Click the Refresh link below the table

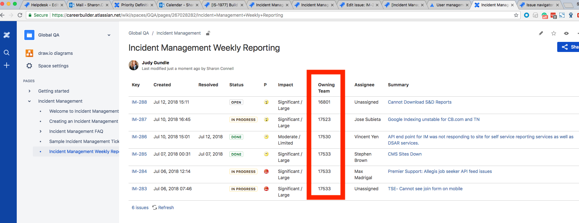pyautogui.click(x=166, y=208)
